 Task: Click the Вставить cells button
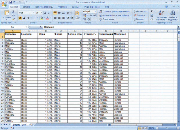click(x=141, y=11)
